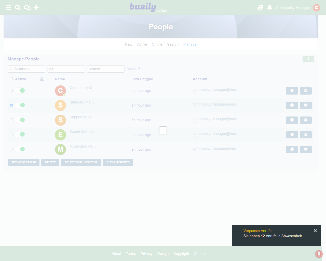This screenshot has height=261, width=326.
Task: Click the Set Membership button
Action: click(x=23, y=162)
